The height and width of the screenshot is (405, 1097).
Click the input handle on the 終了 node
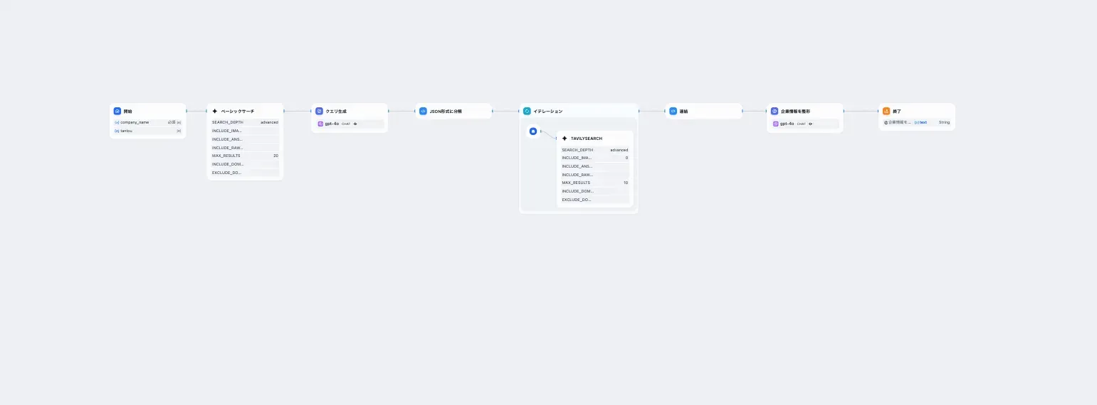point(878,111)
